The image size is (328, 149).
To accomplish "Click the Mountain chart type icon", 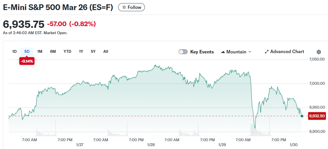I will pos(223,52).
